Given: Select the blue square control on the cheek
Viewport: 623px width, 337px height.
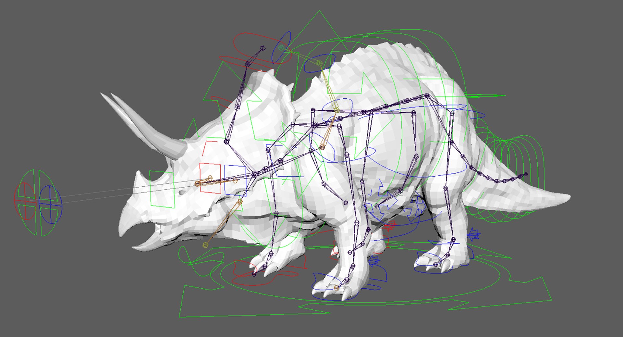Looking at the screenshot, I should click(235, 180).
